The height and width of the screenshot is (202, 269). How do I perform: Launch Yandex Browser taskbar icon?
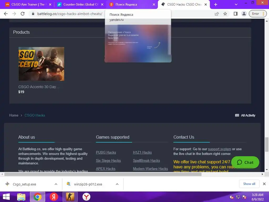tap(86, 197)
